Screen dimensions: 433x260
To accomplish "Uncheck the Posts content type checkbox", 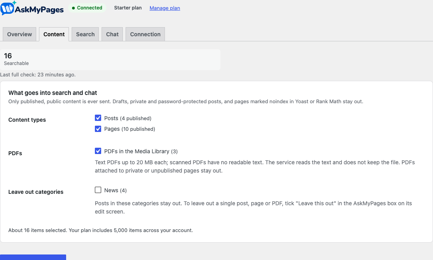I will [x=98, y=118].
